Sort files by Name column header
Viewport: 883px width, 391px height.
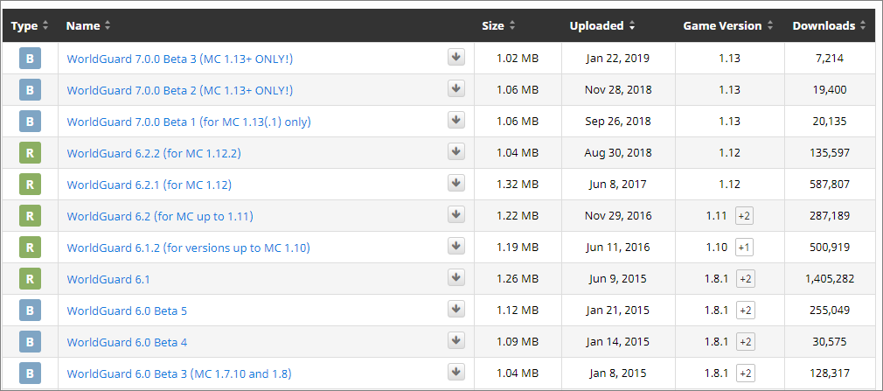coord(87,25)
